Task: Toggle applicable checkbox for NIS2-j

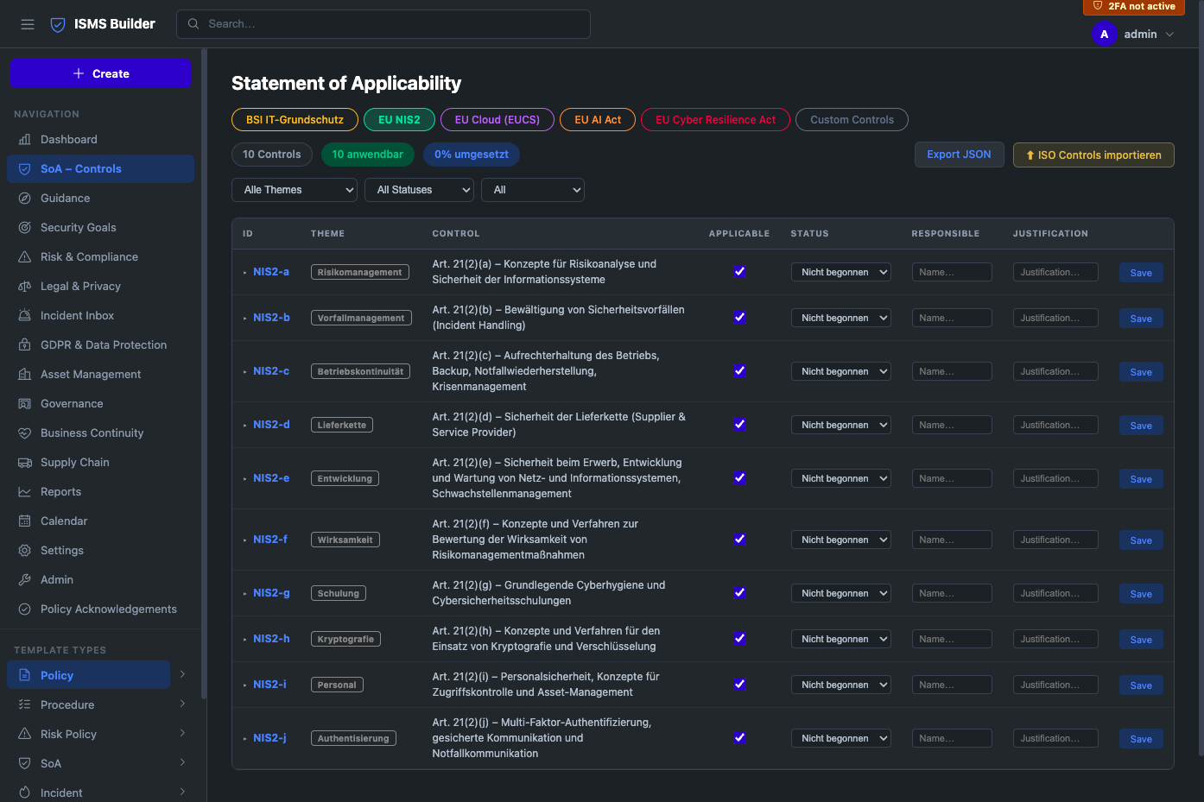Action: 739,738
